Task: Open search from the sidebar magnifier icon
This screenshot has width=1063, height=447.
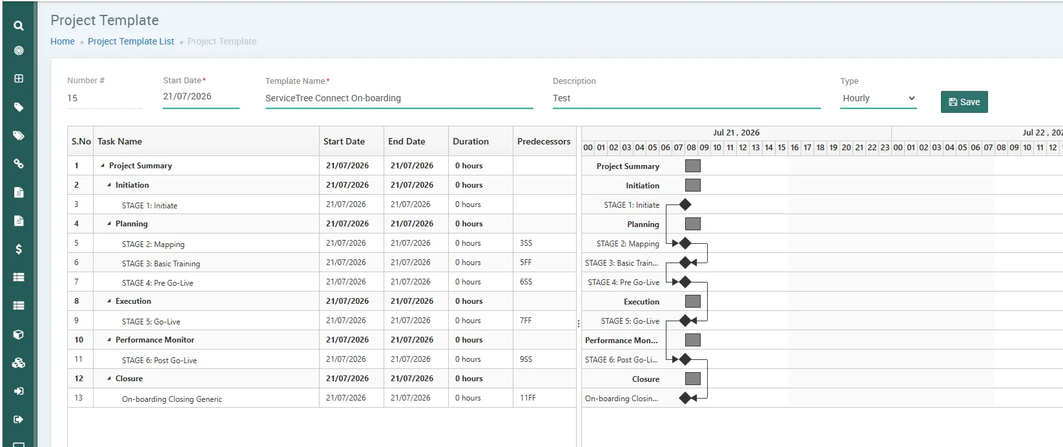Action: coord(19,26)
